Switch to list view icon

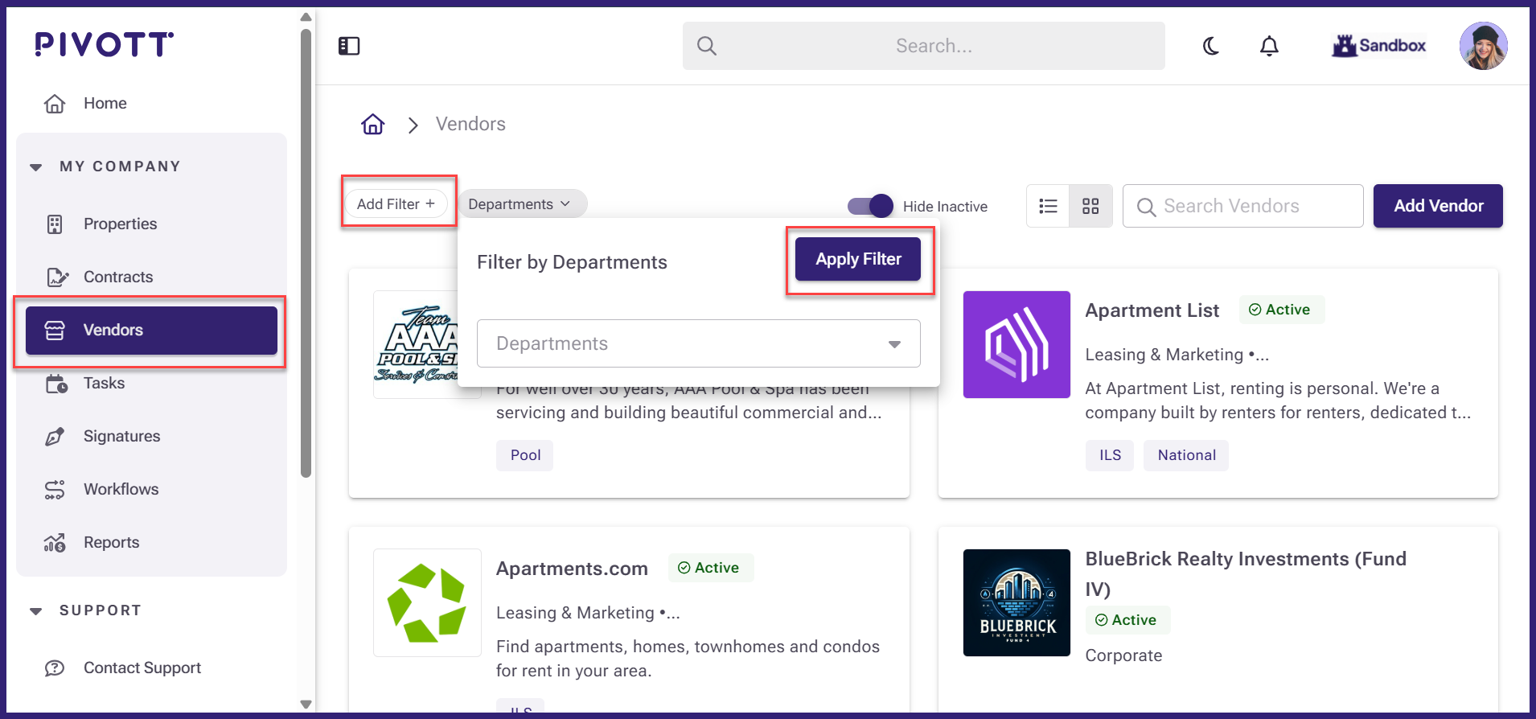click(x=1048, y=206)
